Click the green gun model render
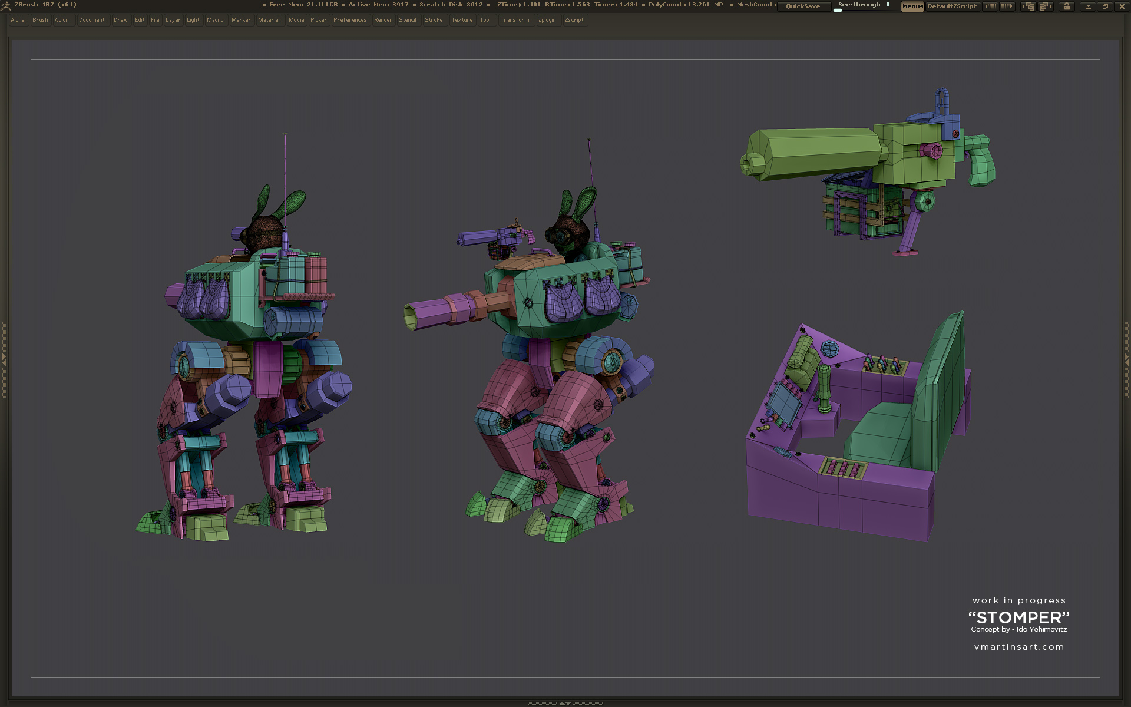 [868, 172]
